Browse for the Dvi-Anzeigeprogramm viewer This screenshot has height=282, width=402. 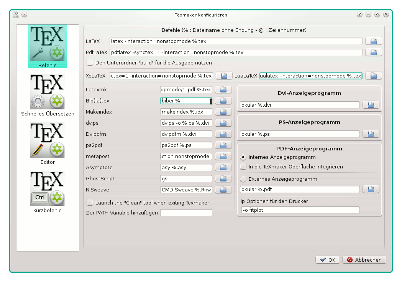(371, 105)
